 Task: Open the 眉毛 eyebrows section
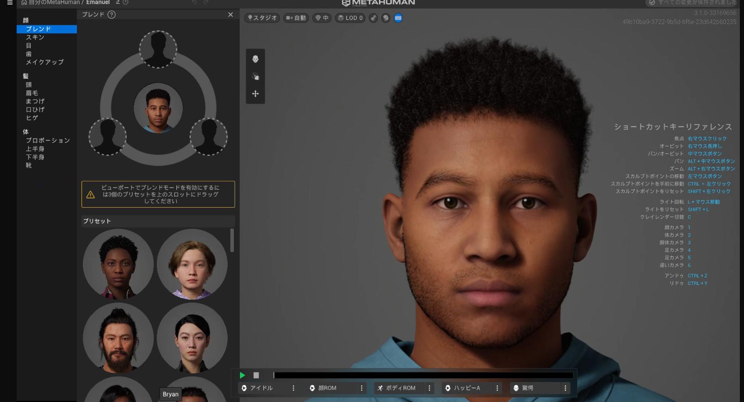(x=32, y=93)
